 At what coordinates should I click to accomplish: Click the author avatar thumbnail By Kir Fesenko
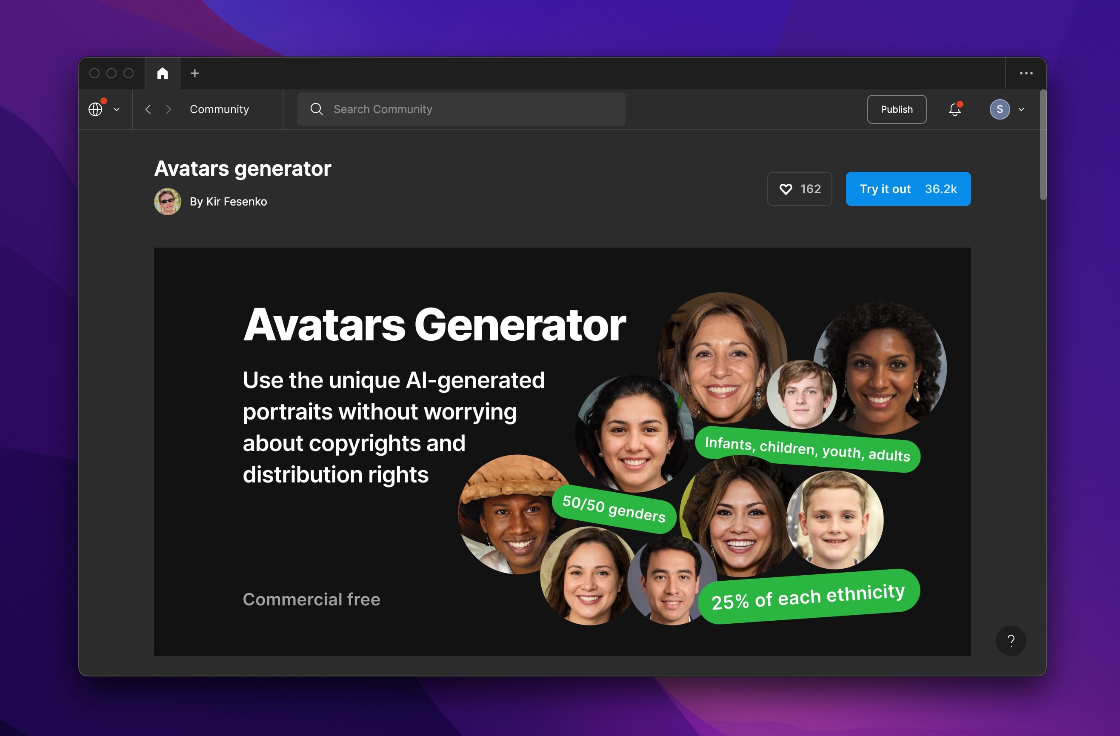167,201
